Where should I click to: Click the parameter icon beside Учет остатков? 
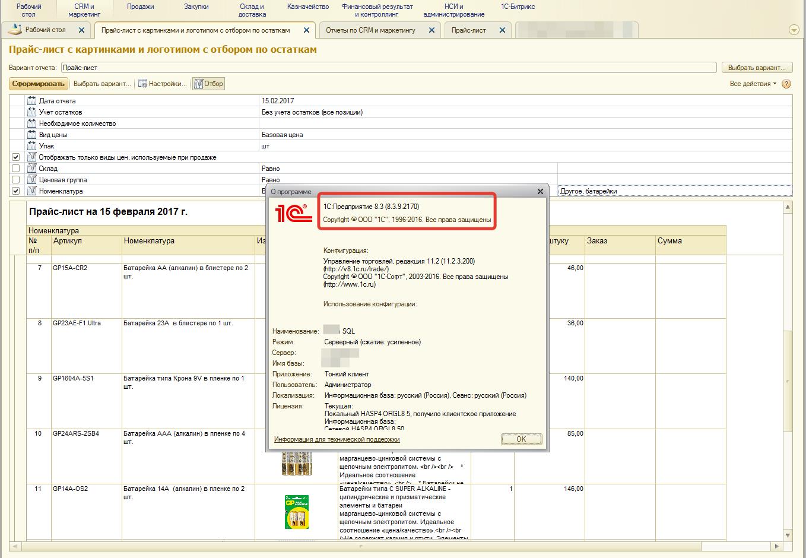[x=32, y=112]
